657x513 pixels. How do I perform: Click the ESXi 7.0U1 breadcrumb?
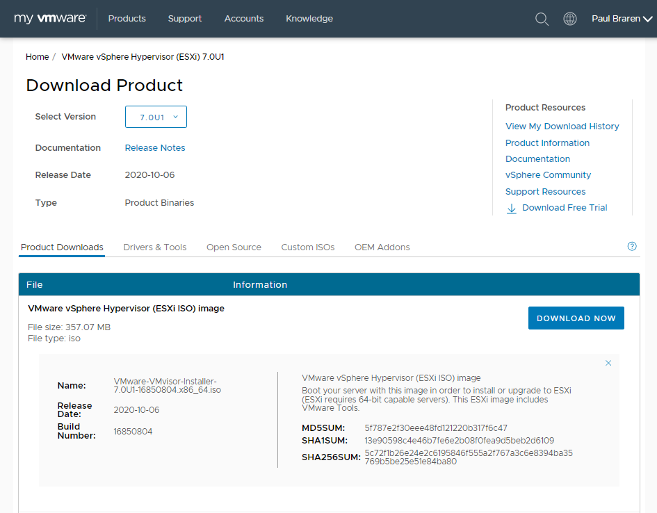click(143, 56)
